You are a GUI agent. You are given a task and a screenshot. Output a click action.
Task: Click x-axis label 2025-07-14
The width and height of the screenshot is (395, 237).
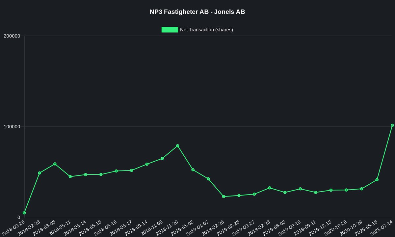pos(382,228)
